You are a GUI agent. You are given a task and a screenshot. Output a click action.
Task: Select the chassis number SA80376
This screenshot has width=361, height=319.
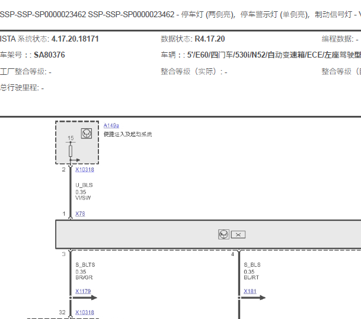49,55
